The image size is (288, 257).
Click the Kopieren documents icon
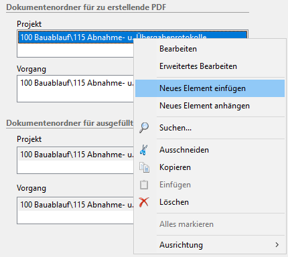[144, 167]
